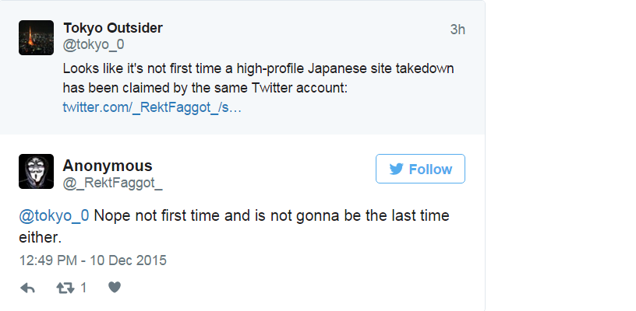The height and width of the screenshot is (311, 636).
Task: Follow the Anonymous account
Action: pyautogui.click(x=420, y=169)
